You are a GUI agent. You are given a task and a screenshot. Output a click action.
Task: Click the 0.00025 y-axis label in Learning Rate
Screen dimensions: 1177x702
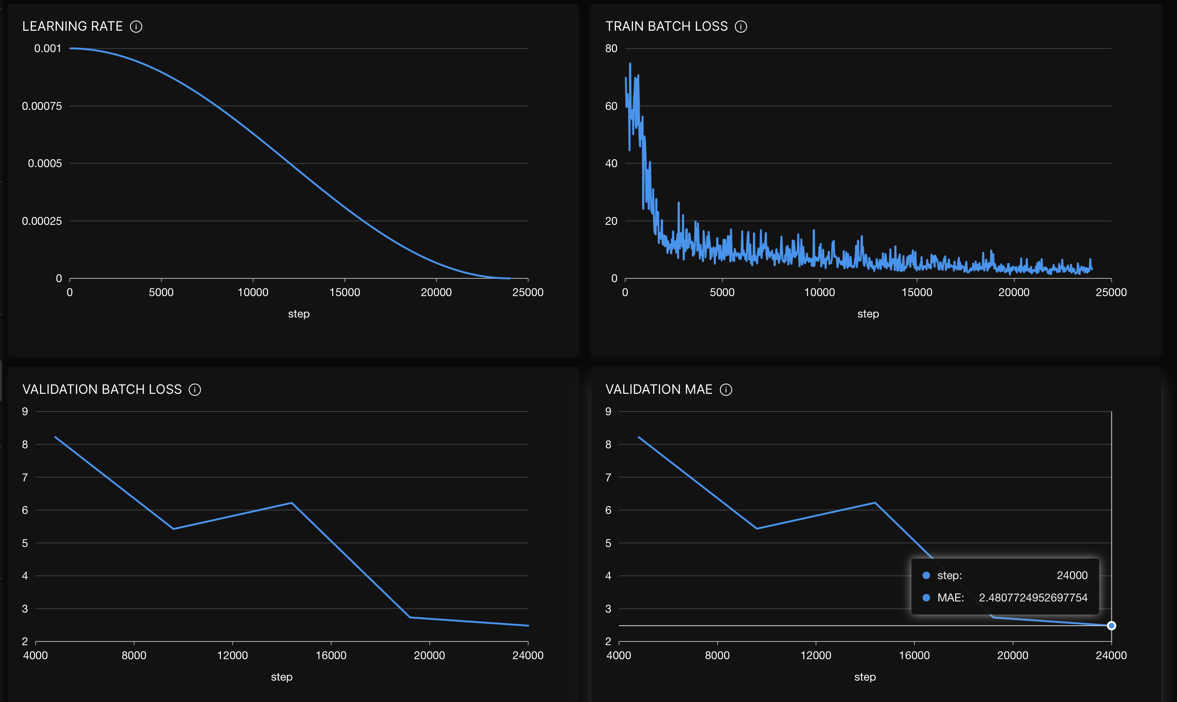pos(41,221)
